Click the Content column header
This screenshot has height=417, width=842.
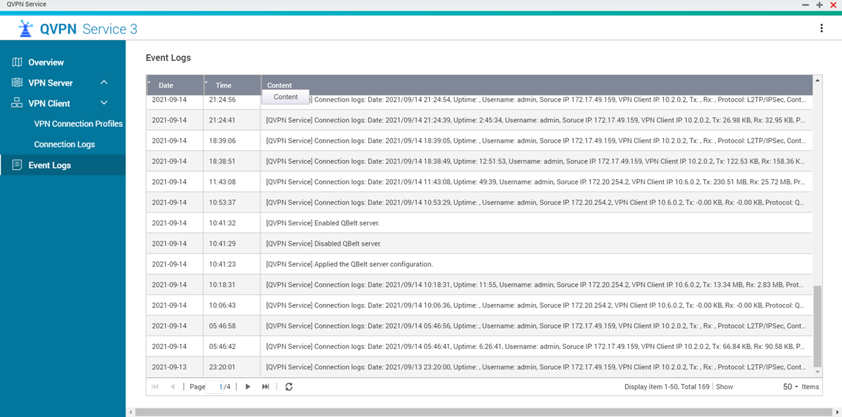pyautogui.click(x=536, y=85)
